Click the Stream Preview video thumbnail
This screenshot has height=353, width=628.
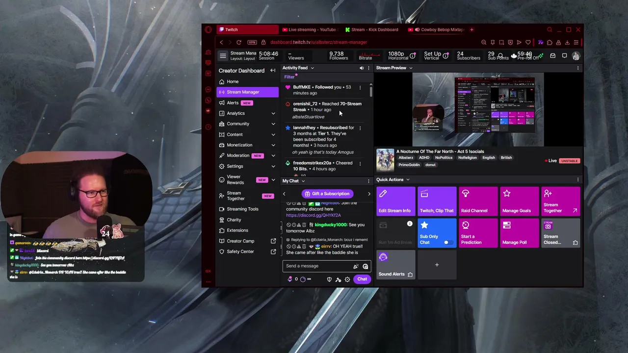tap(478, 109)
